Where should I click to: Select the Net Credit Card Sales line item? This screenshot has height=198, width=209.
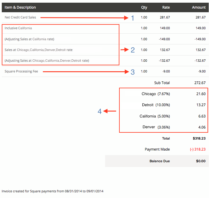[x=20, y=18]
